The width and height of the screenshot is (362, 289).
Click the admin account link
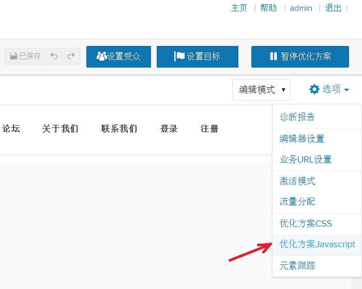coord(301,8)
